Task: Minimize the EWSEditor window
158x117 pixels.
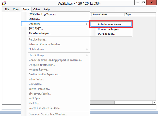Action: 138,3
